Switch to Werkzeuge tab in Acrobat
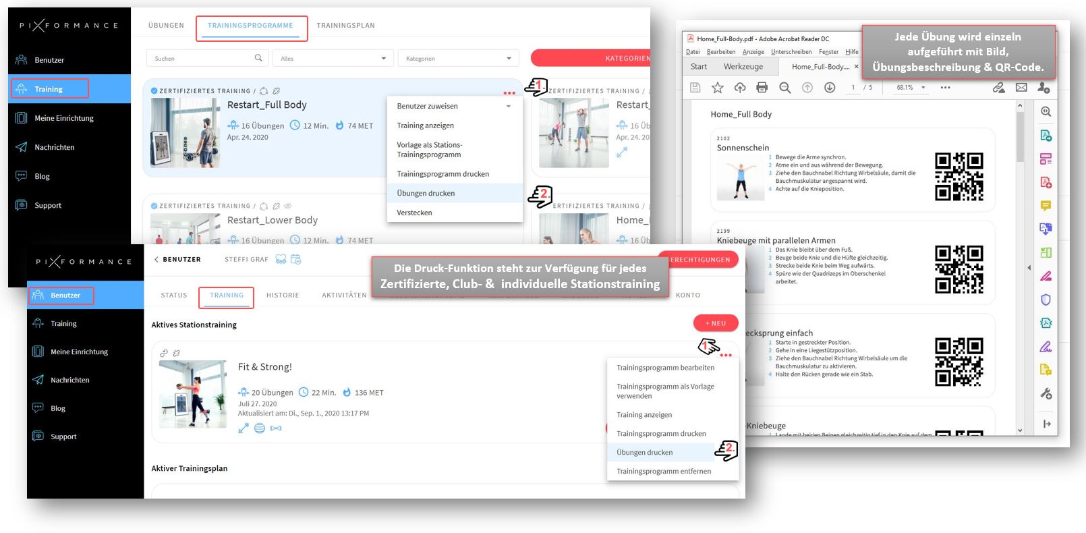This screenshot has width=1086, height=533. point(743,67)
